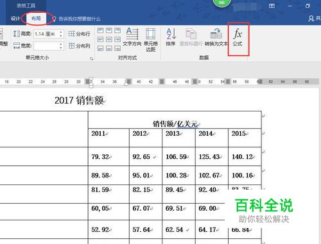Viewport: 321px width, 244px height.
Task: Click the row height icon beside 高度
Action: click(17, 34)
